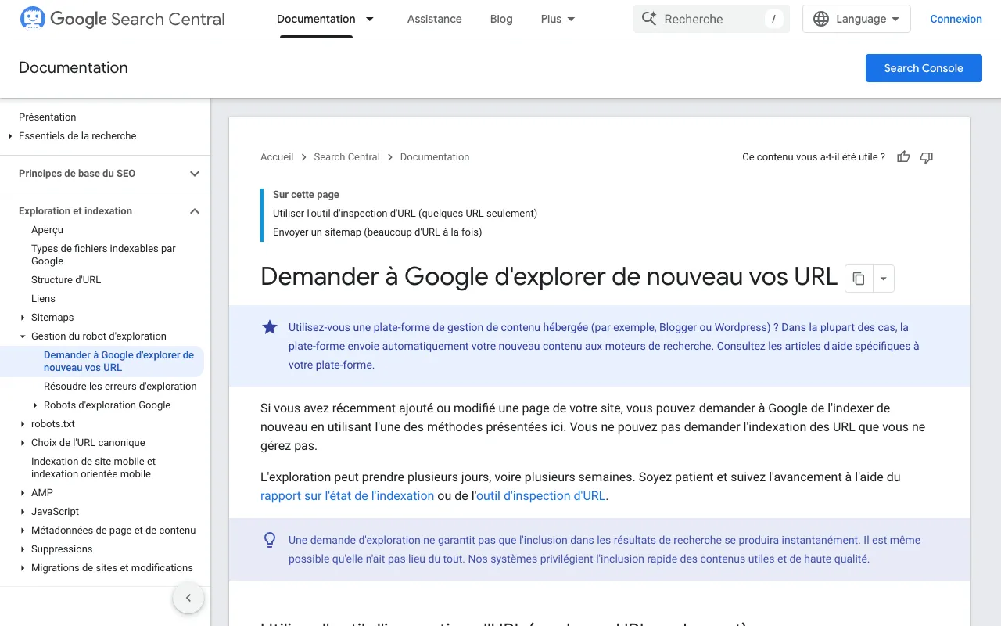
Task: Collapse the sidebar with the chevron button
Action: pyautogui.click(x=188, y=598)
